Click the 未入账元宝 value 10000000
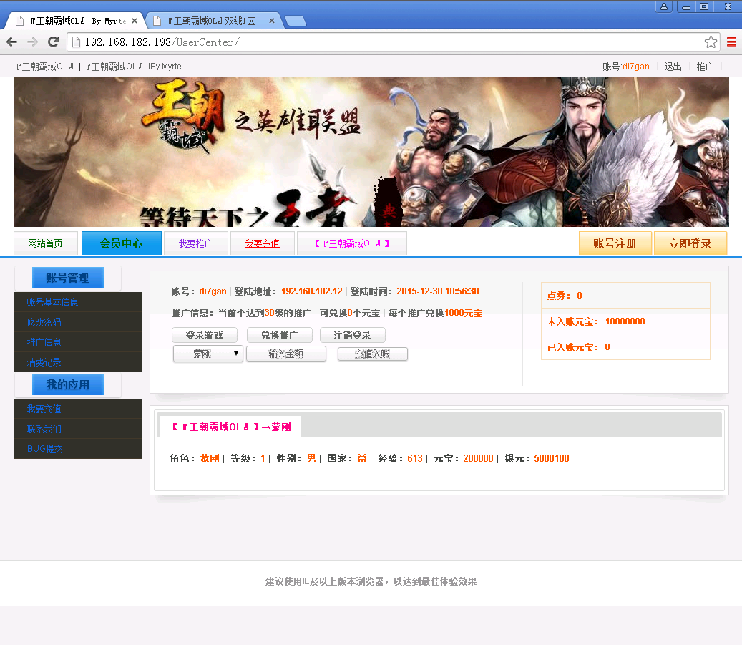The image size is (742, 645). point(625,321)
